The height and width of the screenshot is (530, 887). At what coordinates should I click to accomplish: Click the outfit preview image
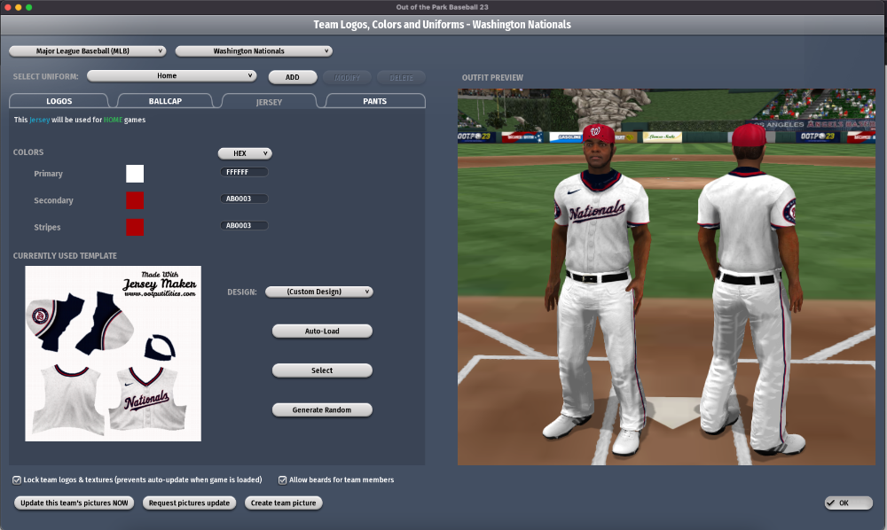[x=666, y=277]
